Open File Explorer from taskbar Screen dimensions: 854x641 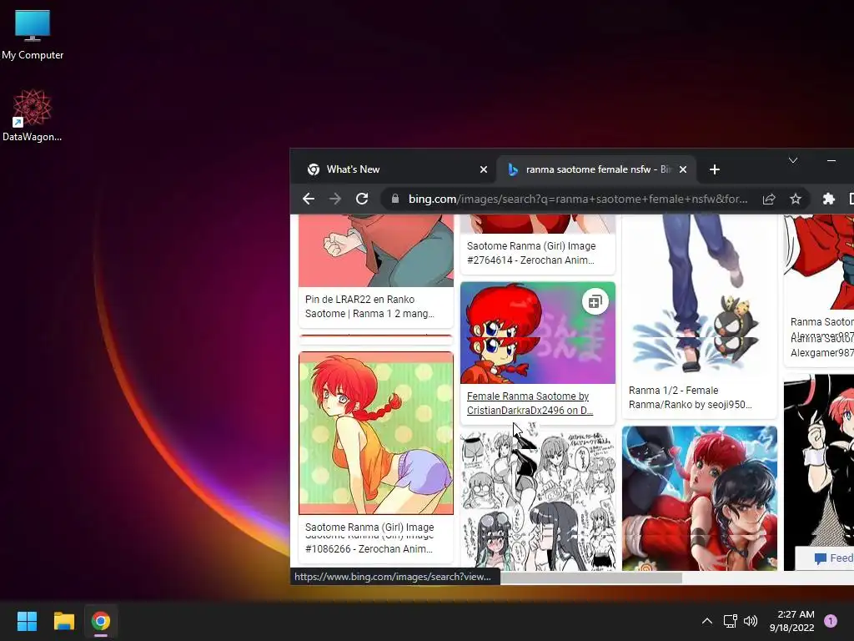[x=63, y=621]
